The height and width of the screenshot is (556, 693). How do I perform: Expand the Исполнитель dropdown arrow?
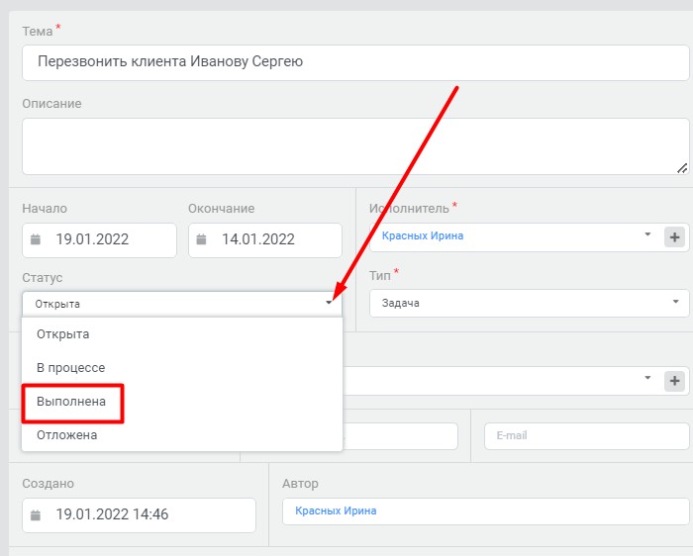(647, 234)
